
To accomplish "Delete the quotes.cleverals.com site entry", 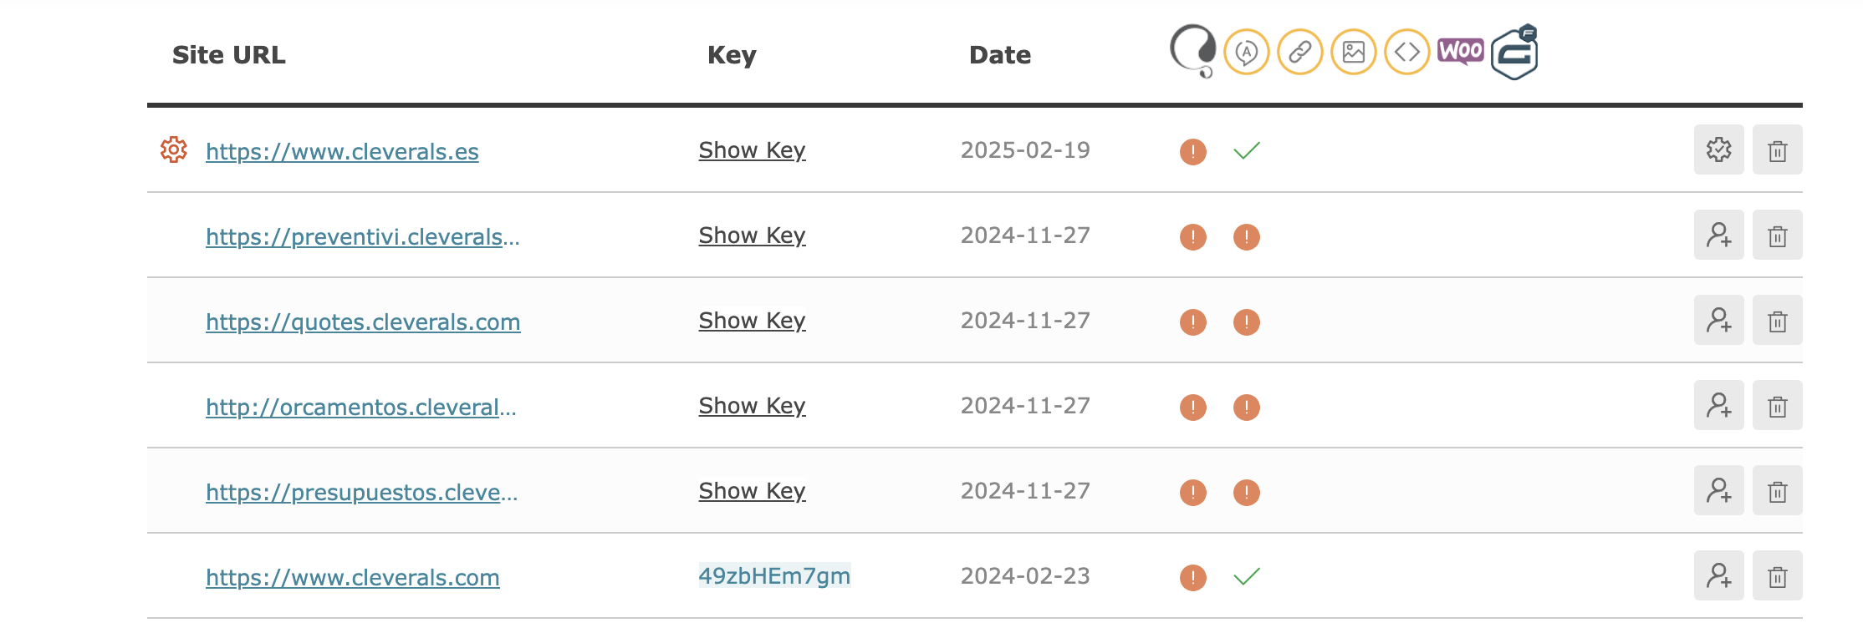I will coord(1777,321).
